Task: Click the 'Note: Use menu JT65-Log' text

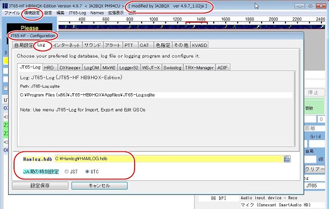Action: [x=83, y=110]
